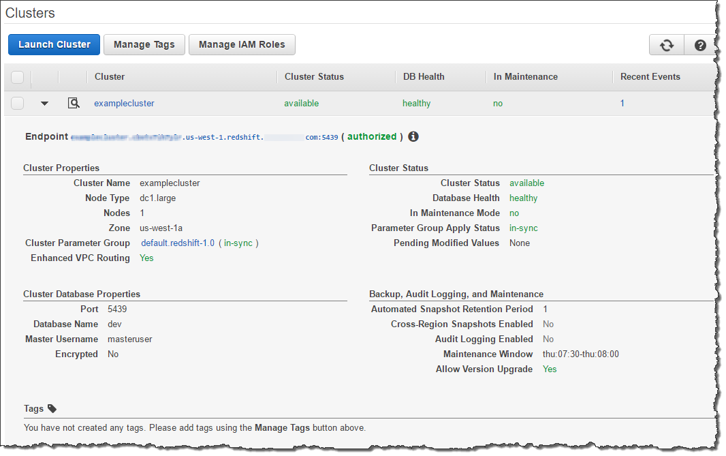
Task: Click the Tags label icon
Action: pos(52,409)
